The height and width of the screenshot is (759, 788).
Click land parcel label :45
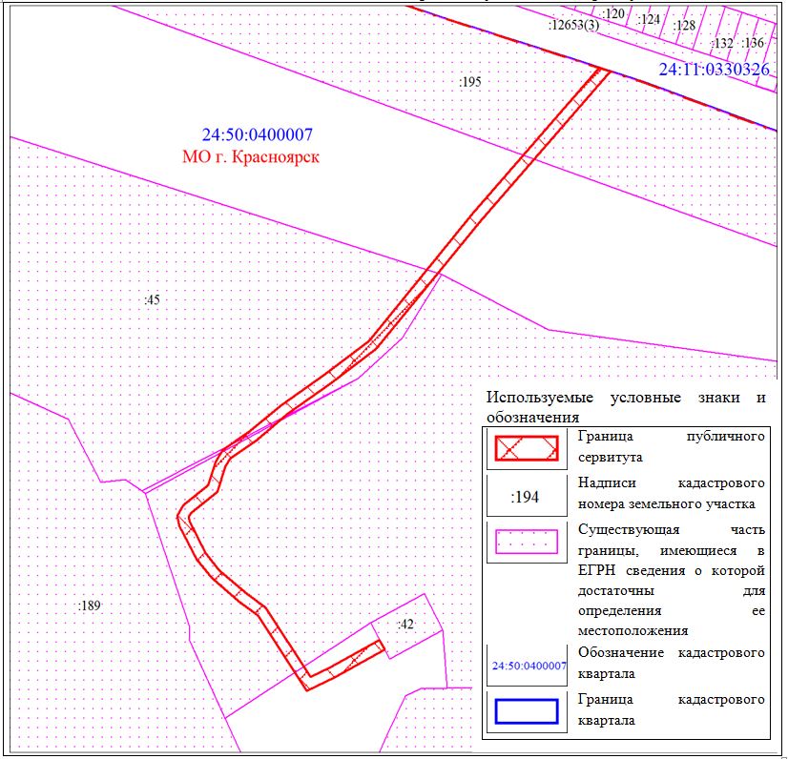(152, 299)
